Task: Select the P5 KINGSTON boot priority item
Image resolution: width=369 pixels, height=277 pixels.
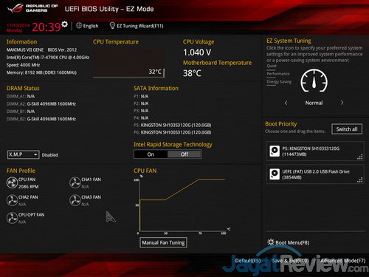Action: [315, 151]
